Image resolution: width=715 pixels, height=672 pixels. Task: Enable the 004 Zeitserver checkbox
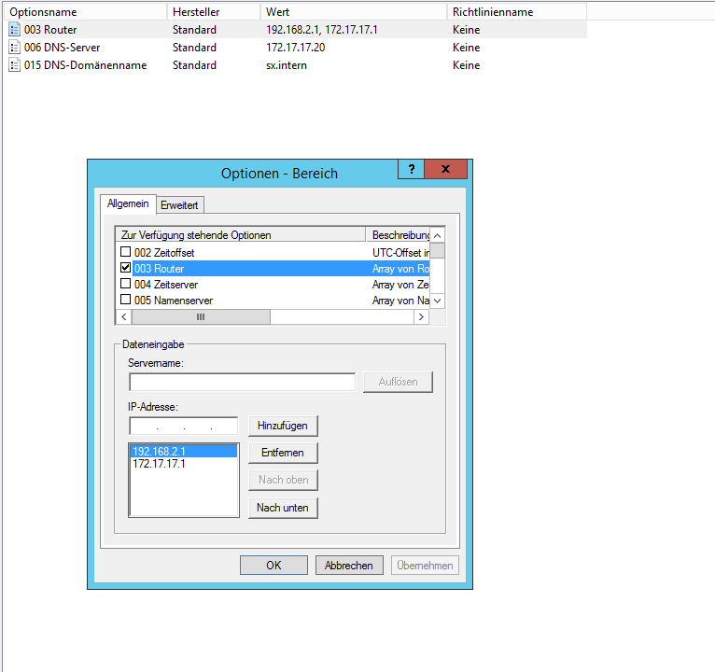125,284
